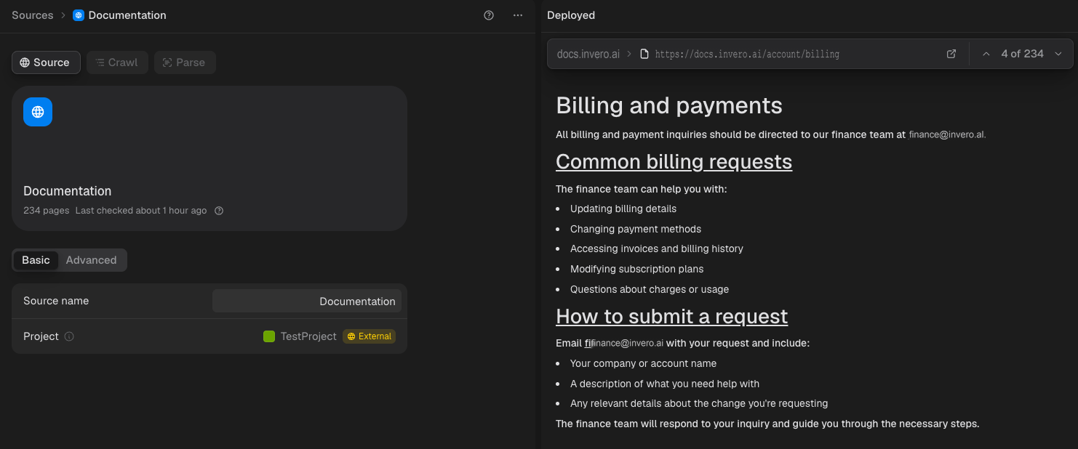Click the large blue globe source icon
Screen dimensions: 1078x449
[38, 112]
